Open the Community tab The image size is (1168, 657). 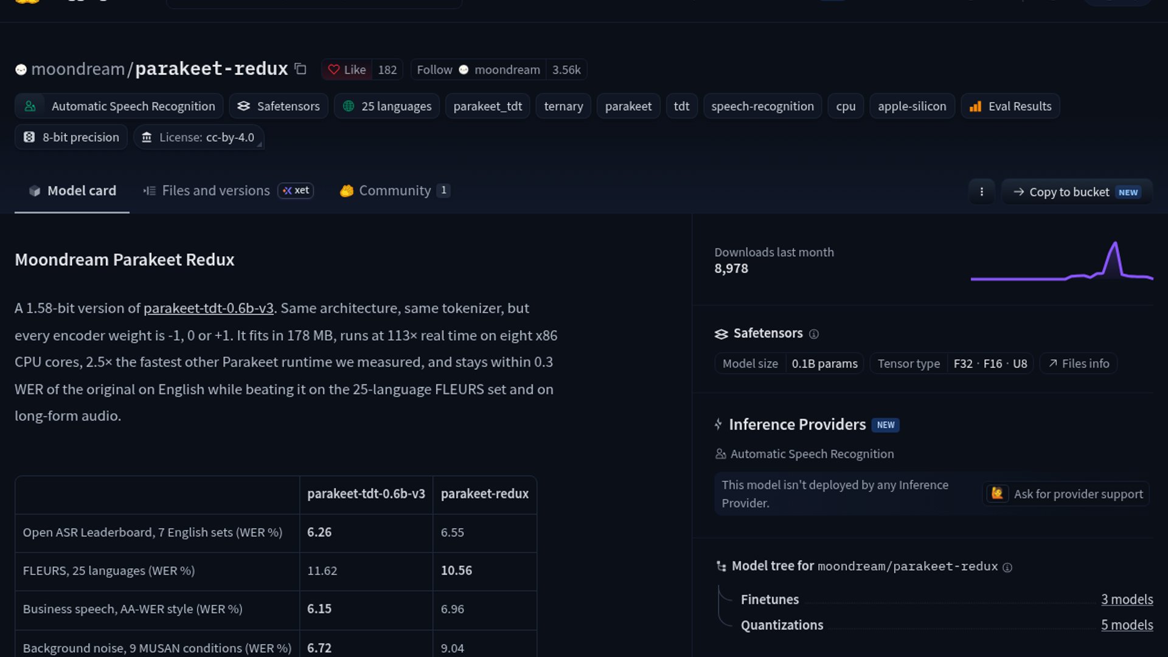click(x=395, y=191)
